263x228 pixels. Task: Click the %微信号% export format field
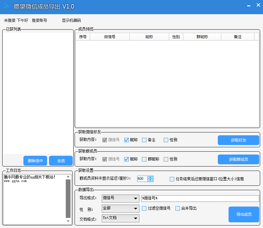coord(200,198)
